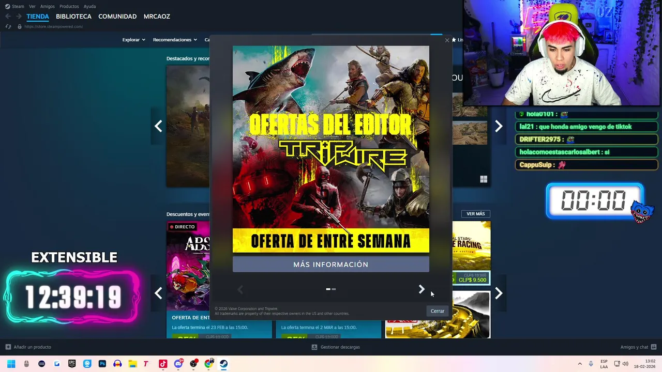
Task: Click the previous slide arrow in popup
Action: [x=240, y=289]
